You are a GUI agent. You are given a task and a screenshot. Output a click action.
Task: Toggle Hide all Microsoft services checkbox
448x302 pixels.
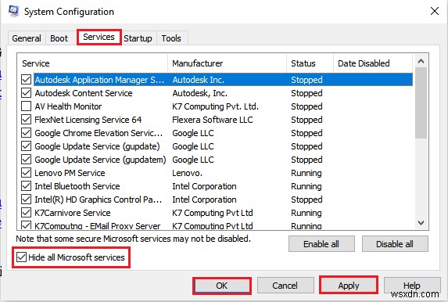[21, 257]
